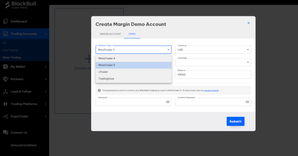The height and width of the screenshot is (156, 298).
Task: Click the Lead & Follow icon
Action: click(5, 92)
